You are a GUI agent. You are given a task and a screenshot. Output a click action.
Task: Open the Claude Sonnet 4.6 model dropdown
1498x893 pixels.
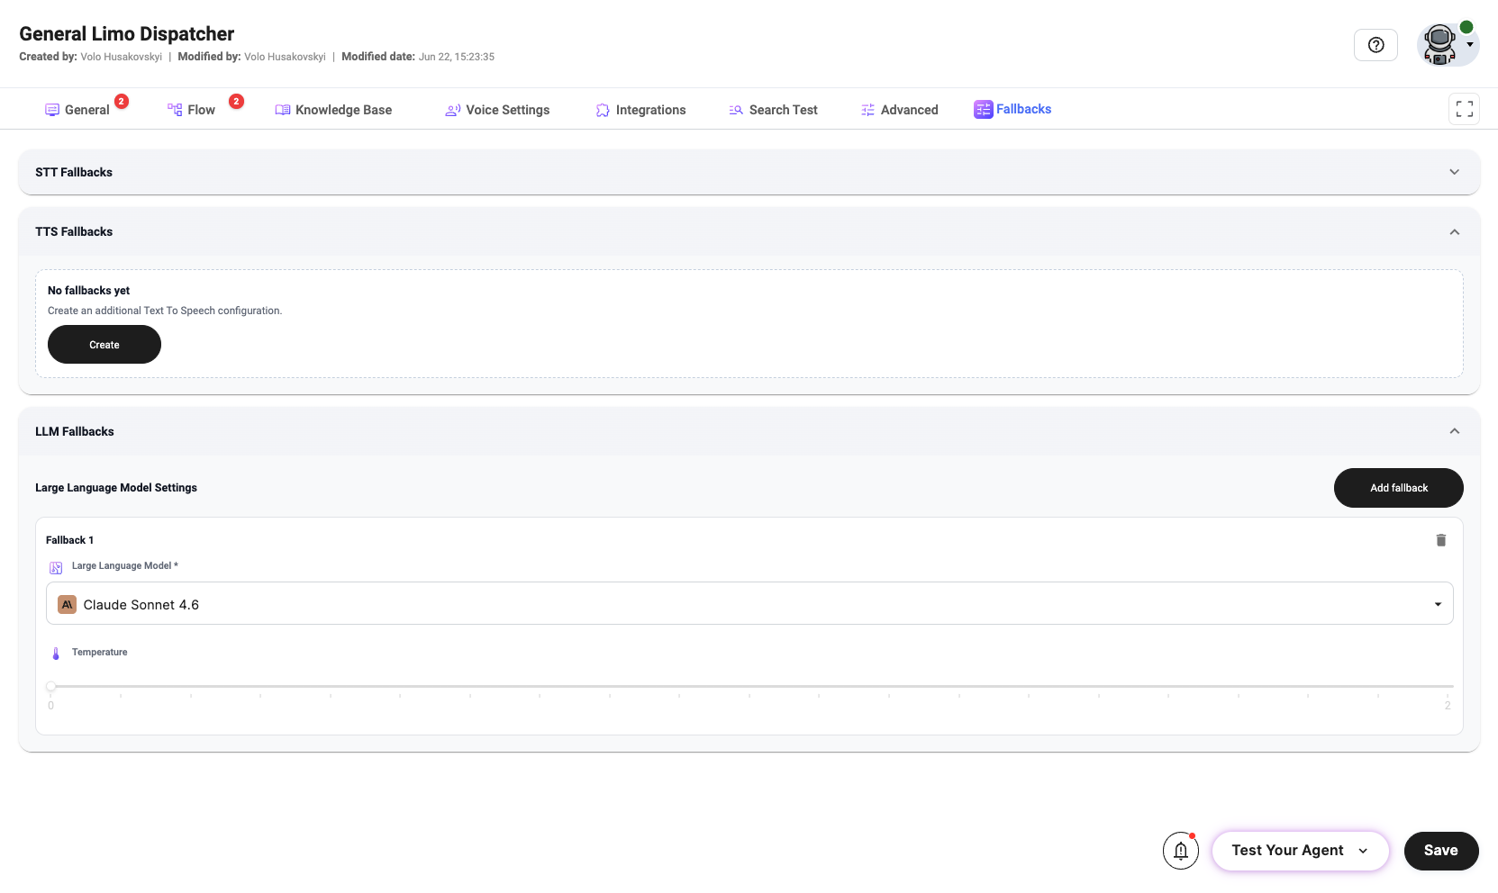(x=749, y=604)
